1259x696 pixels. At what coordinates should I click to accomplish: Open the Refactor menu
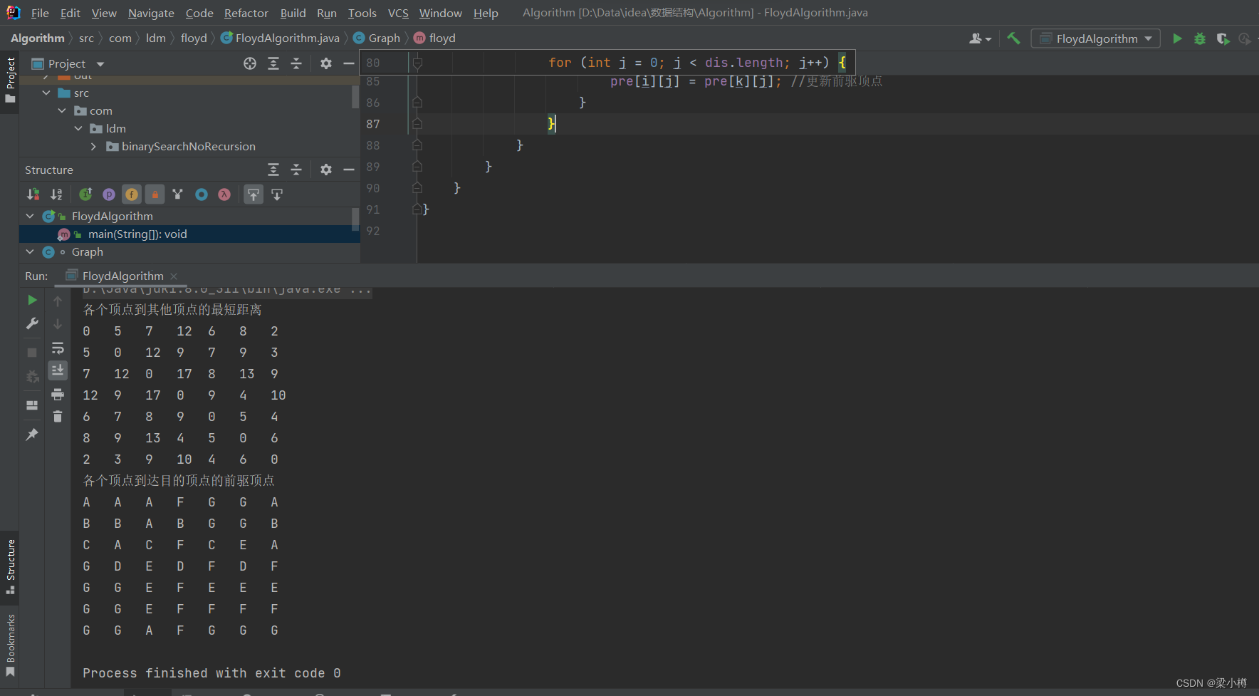click(246, 13)
